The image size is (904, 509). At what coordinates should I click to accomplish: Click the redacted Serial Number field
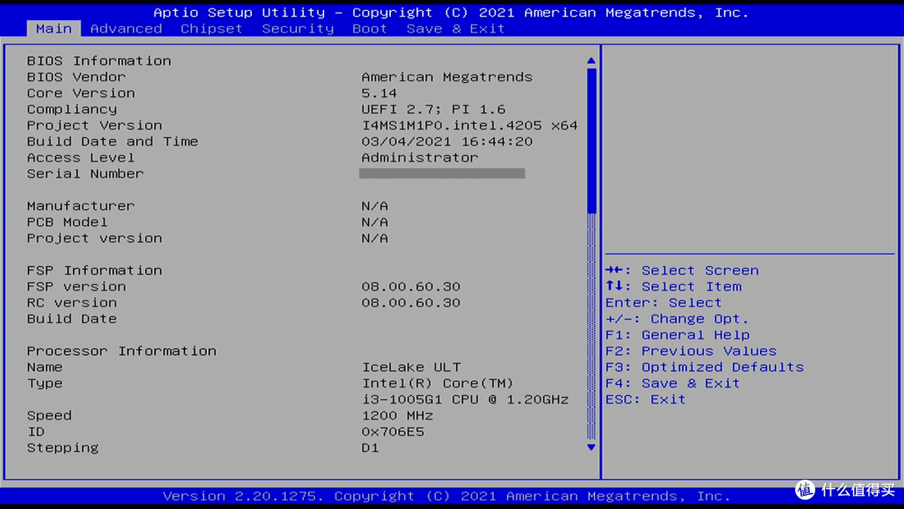coord(442,173)
